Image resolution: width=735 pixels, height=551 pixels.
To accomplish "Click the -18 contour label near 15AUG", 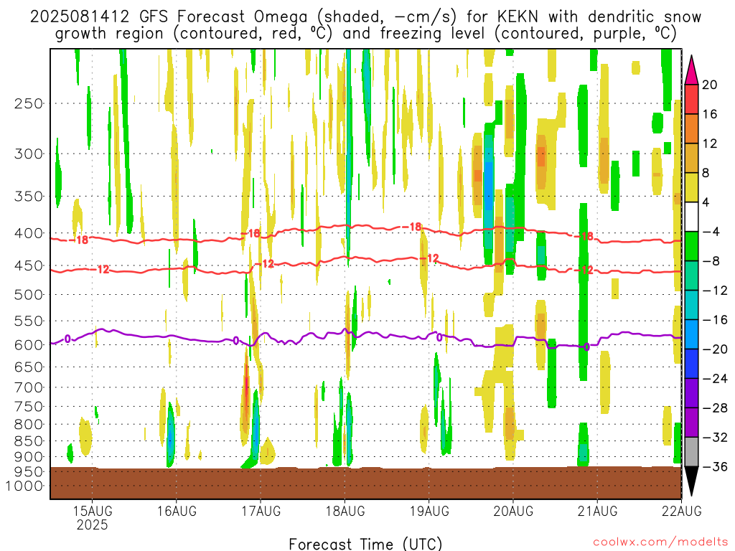I will 79,240.
